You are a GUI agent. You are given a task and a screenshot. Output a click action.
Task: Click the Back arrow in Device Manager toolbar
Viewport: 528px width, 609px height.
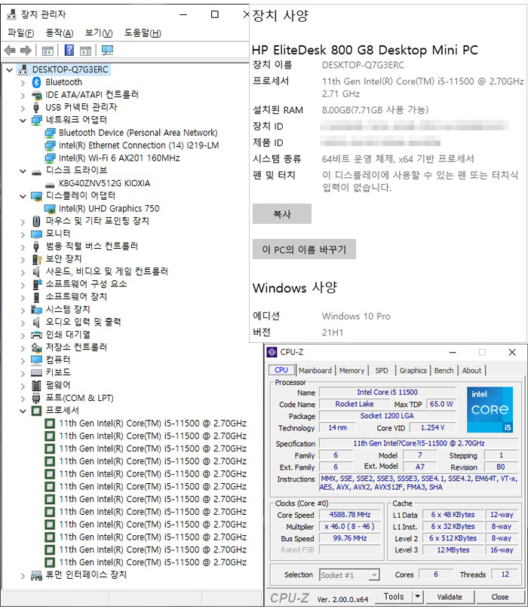click(10, 50)
